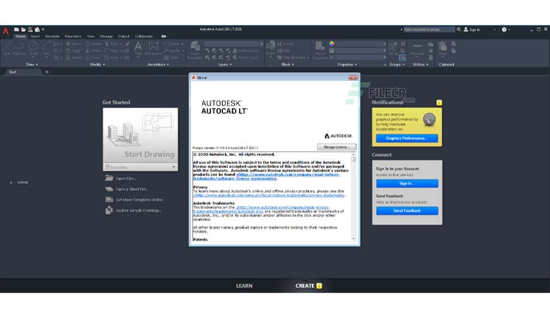This screenshot has width=550, height=318.
Task: Click Manage License button in About dialog
Action: point(336,147)
